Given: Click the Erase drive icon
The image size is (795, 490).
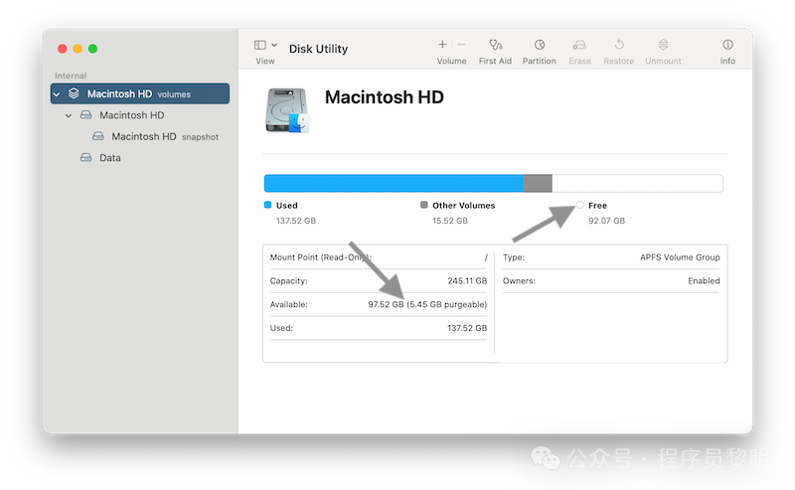Looking at the screenshot, I should tap(579, 45).
